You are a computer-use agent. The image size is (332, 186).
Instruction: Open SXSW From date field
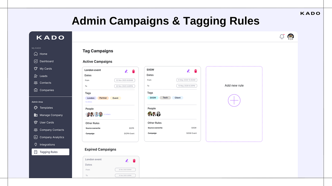pos(187,80)
